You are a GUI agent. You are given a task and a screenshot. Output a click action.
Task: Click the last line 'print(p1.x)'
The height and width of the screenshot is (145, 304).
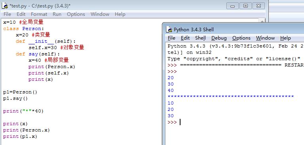tap(20, 136)
